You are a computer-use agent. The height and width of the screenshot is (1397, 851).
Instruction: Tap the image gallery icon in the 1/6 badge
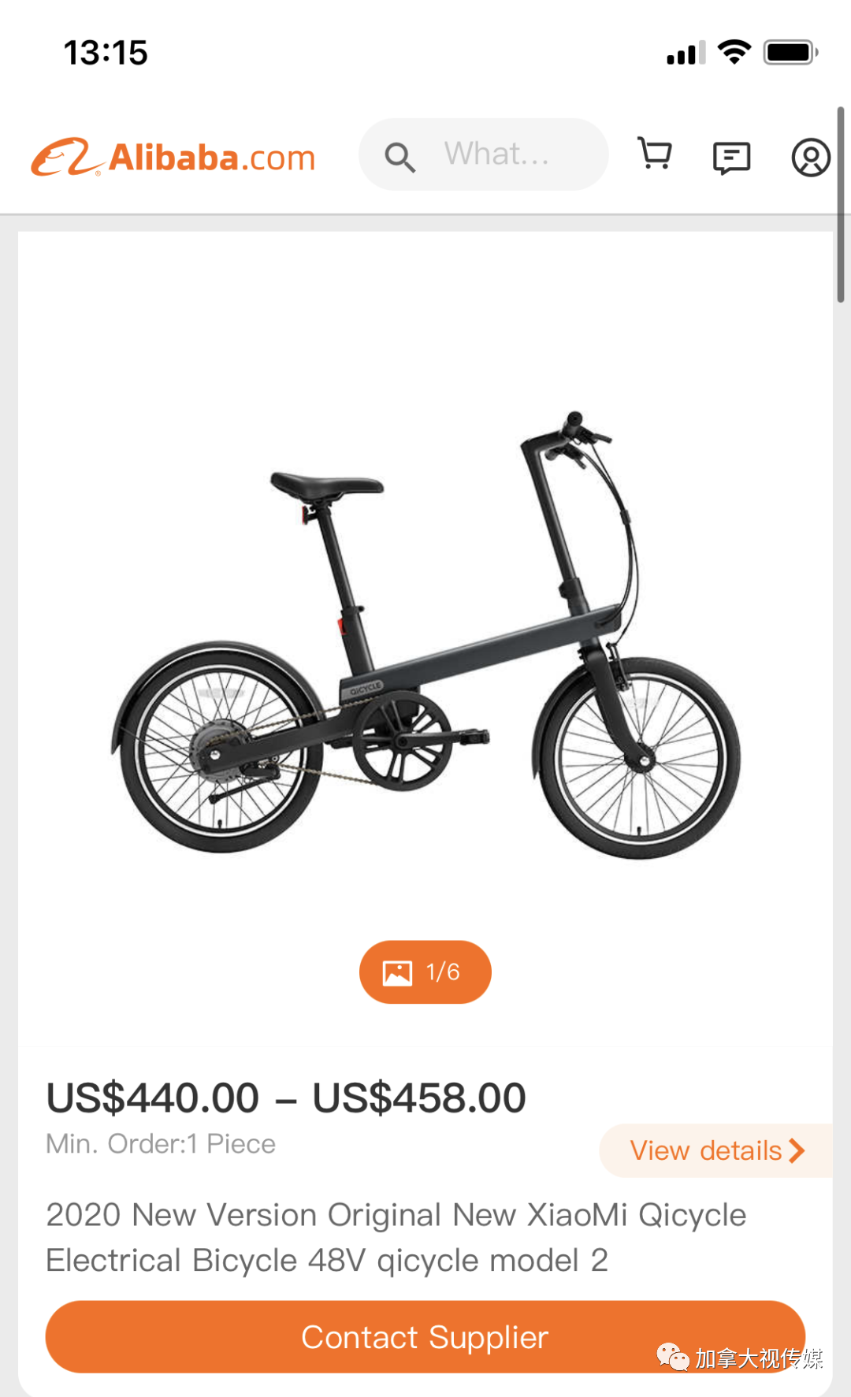coord(397,973)
